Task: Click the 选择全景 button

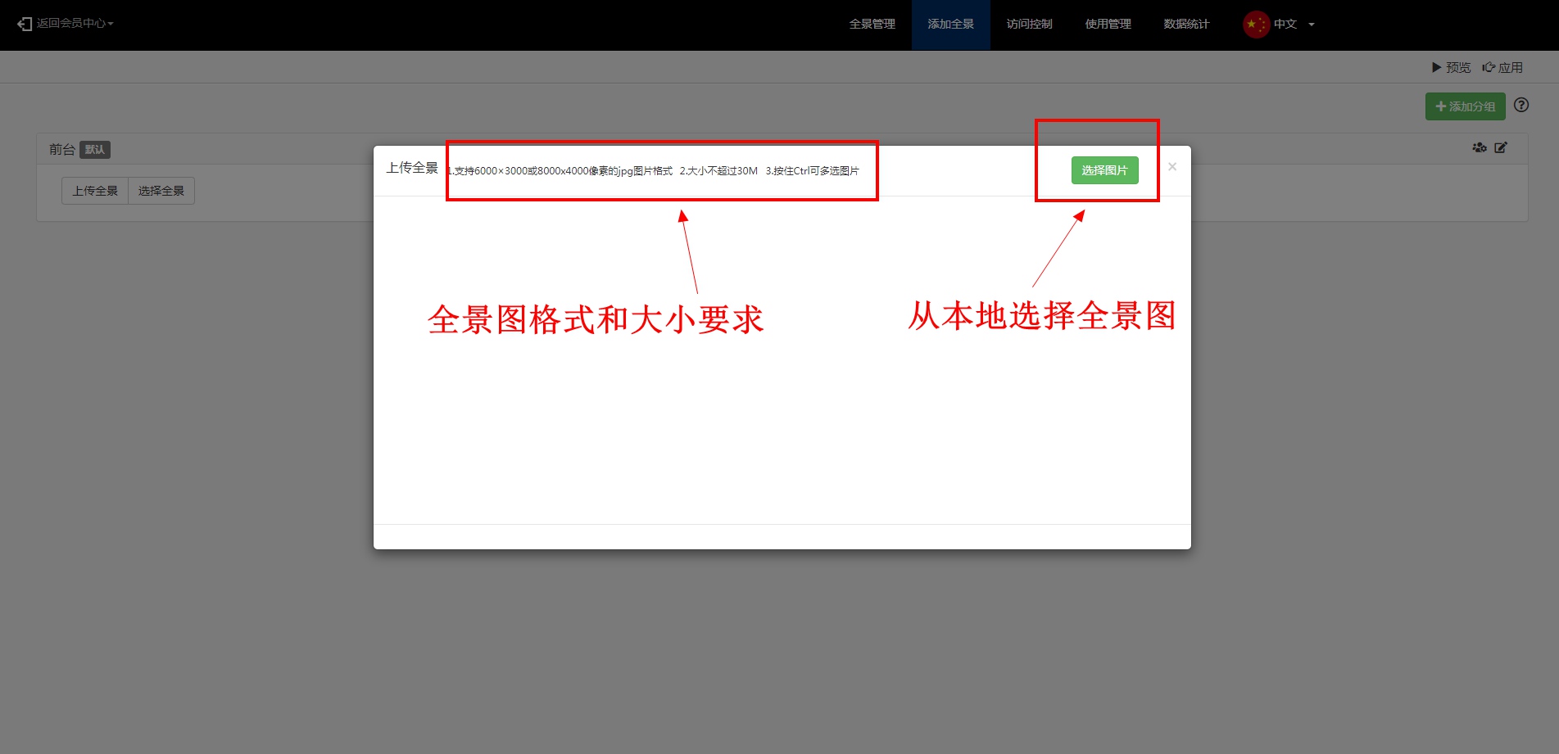Action: (x=161, y=191)
